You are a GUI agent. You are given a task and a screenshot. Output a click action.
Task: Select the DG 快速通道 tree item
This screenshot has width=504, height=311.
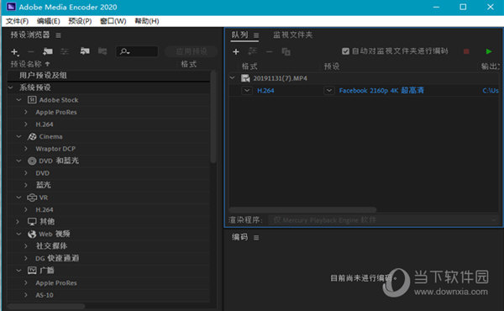[x=57, y=258]
